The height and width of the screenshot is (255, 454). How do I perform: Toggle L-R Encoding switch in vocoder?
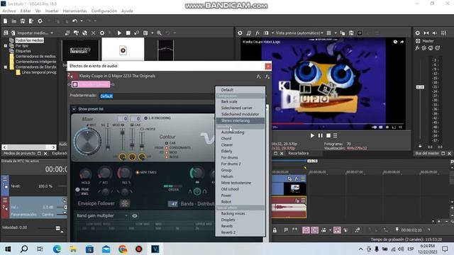point(145,118)
